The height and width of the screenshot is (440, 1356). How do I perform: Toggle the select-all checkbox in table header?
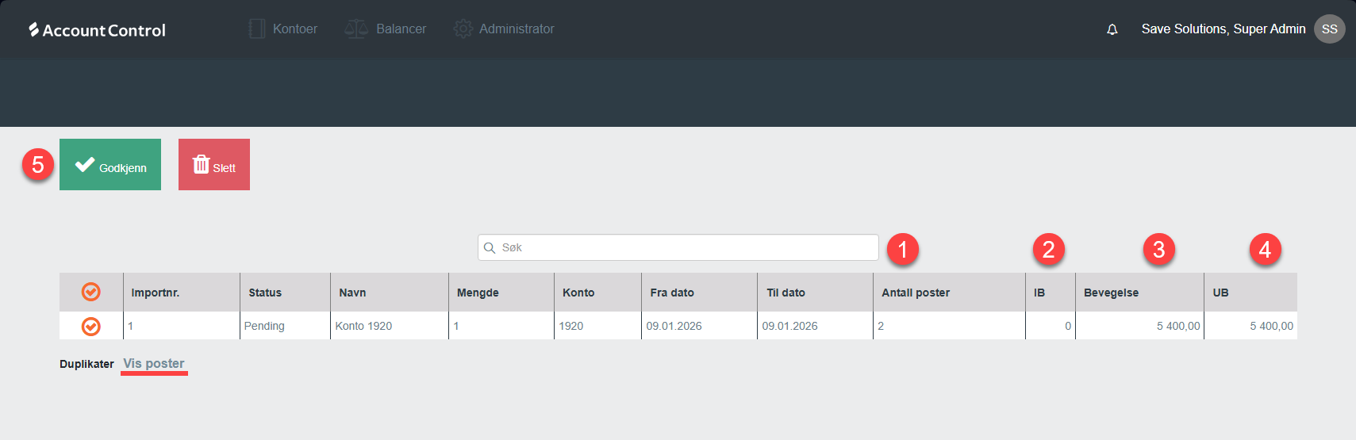91,293
